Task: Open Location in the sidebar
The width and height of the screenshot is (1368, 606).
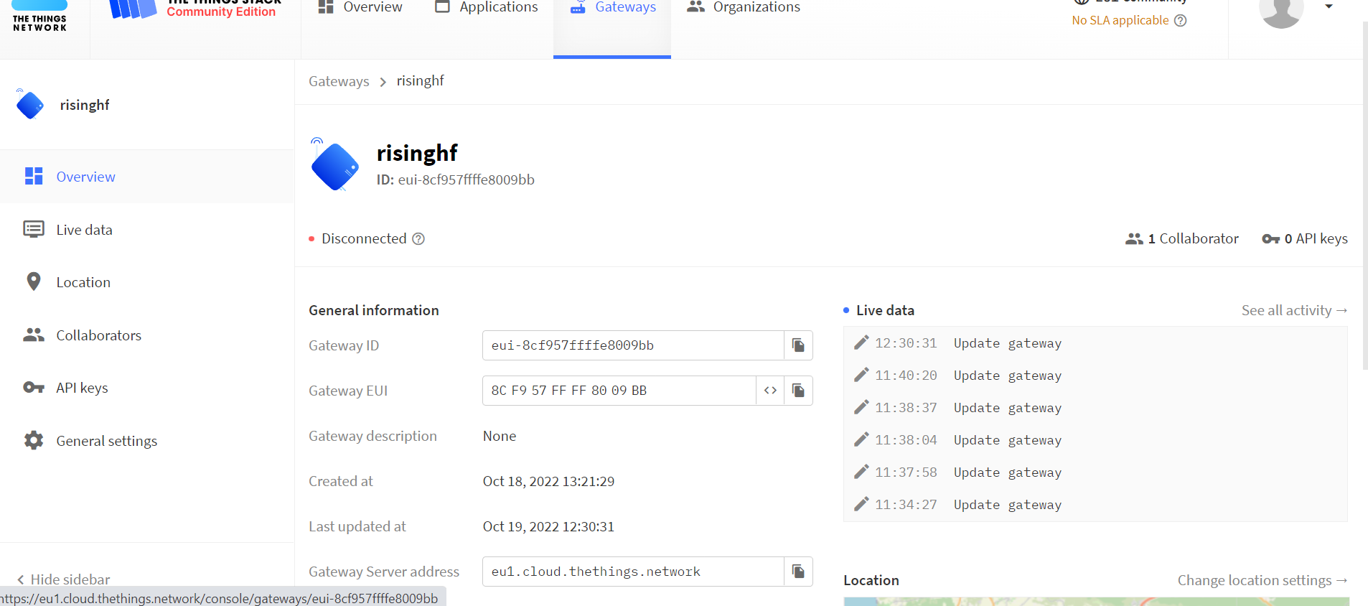Action: (83, 282)
